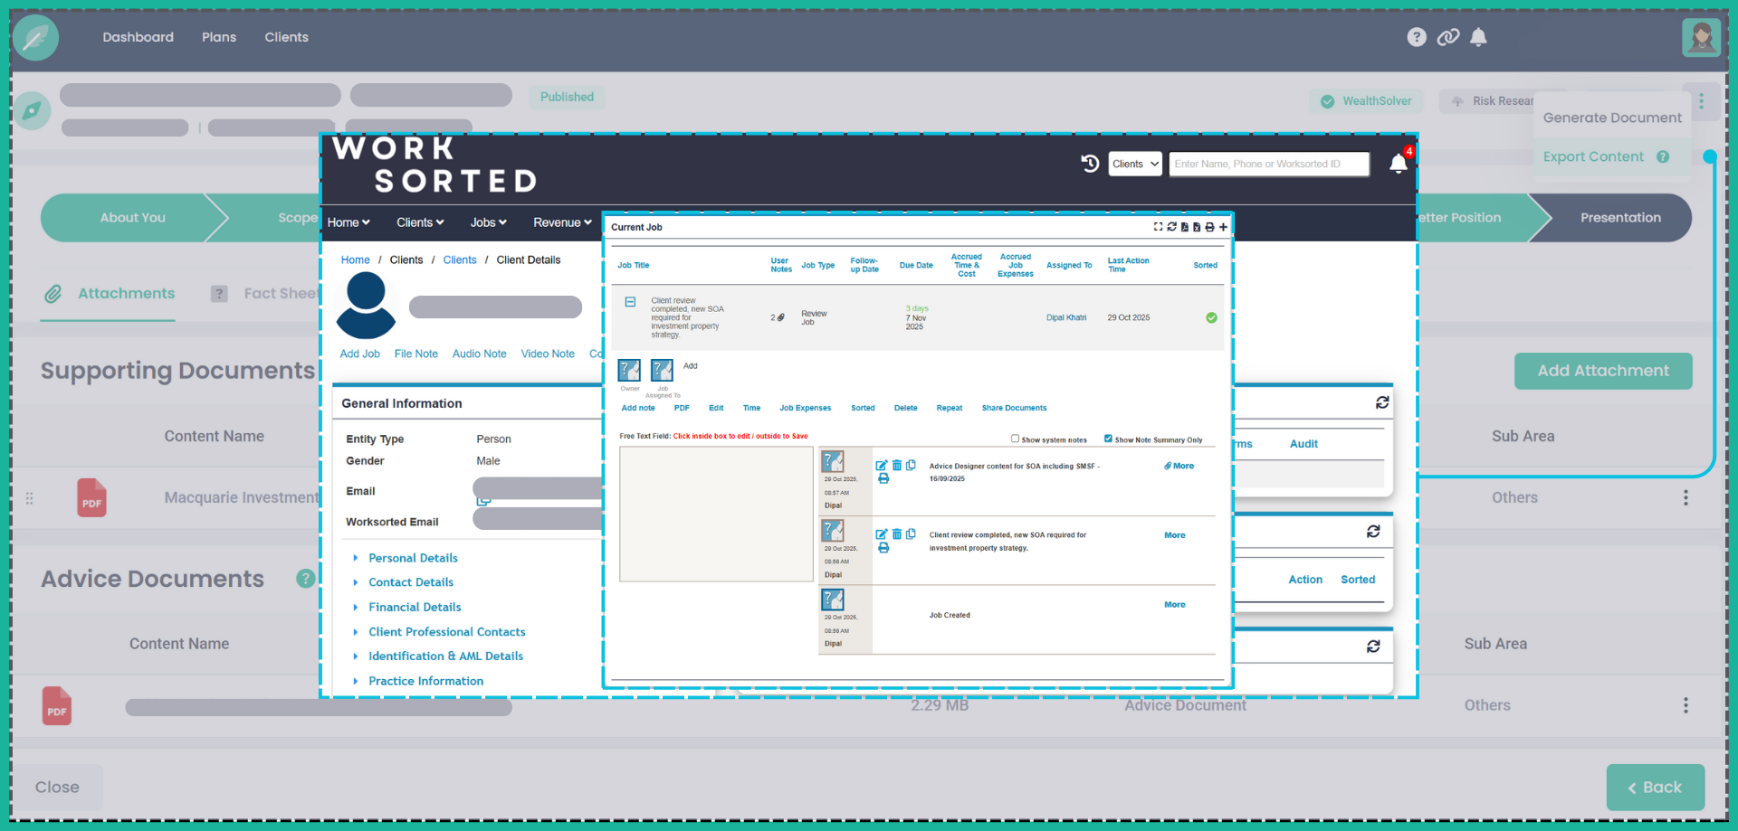
Task: Open options for Macquarie Investment row
Action: [x=1685, y=497]
